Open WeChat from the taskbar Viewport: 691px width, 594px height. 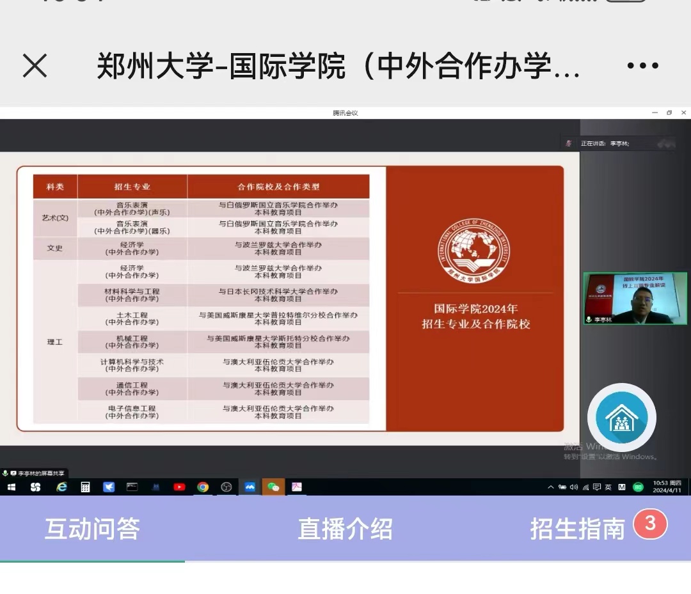pos(273,487)
